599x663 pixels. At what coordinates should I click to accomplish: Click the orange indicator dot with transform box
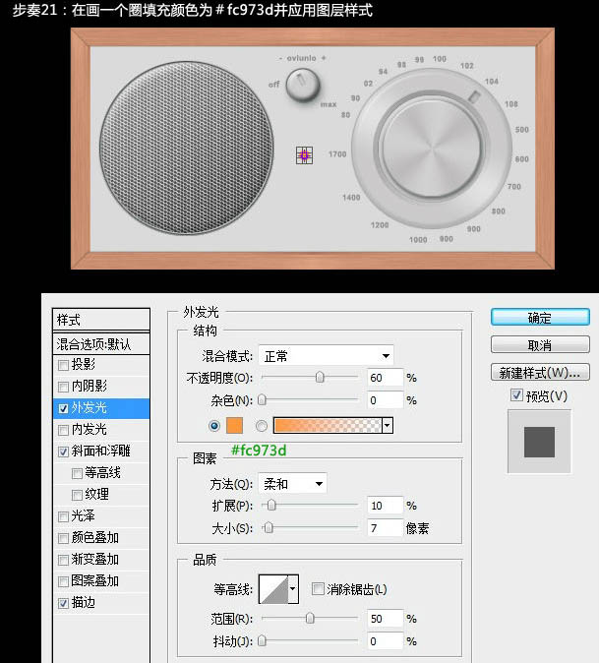pos(304,155)
